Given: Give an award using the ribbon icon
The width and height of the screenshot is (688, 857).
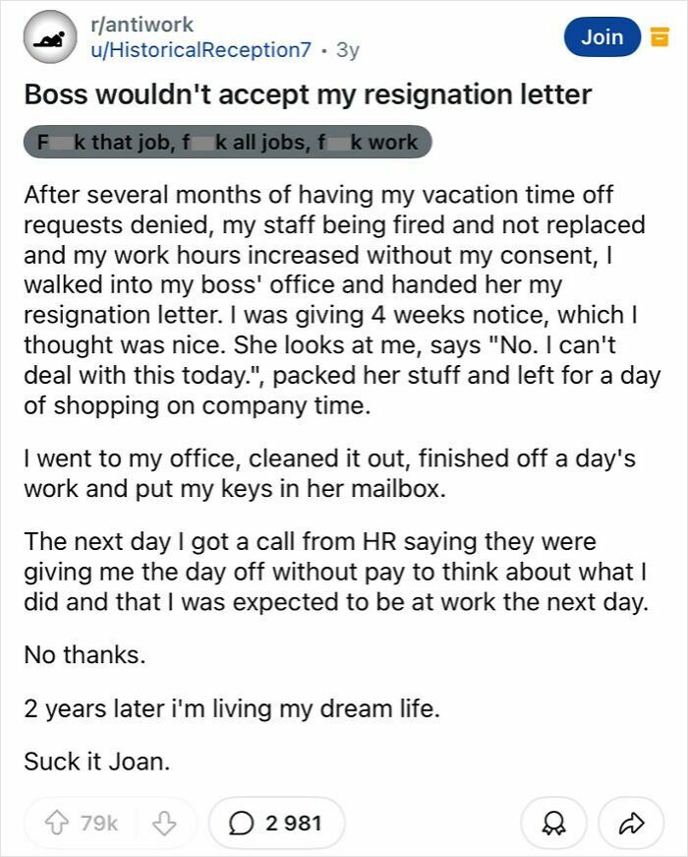Looking at the screenshot, I should 552,819.
